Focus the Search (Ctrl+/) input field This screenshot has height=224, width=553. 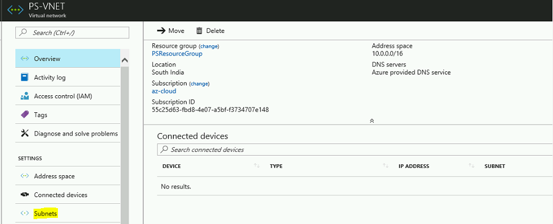(73, 32)
